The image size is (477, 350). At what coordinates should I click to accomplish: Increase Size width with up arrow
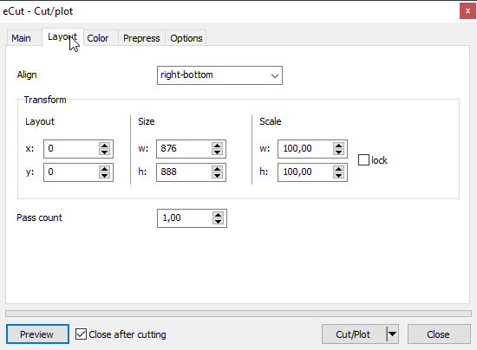tap(217, 146)
